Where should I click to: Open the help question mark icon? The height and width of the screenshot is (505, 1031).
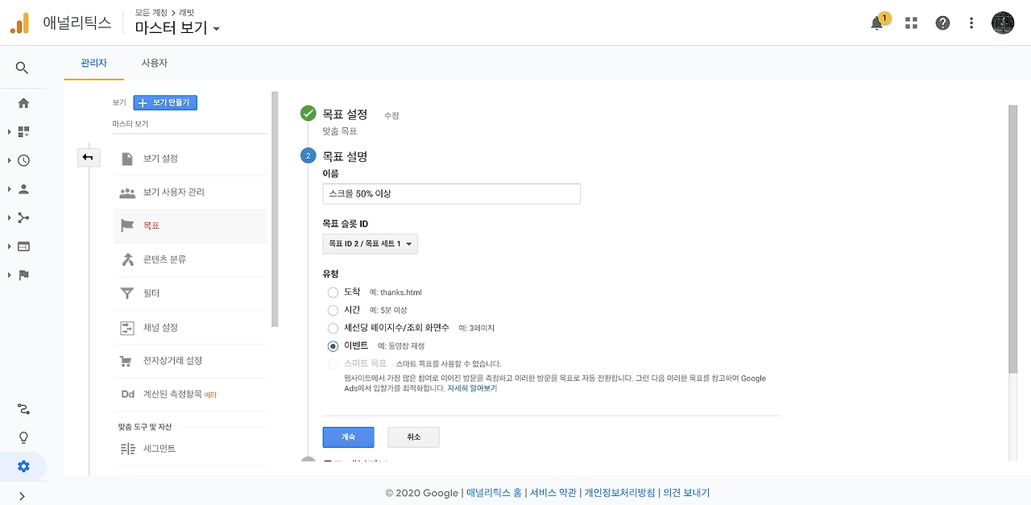(942, 23)
